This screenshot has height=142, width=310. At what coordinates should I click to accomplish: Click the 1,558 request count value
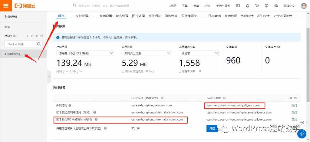(x=190, y=63)
